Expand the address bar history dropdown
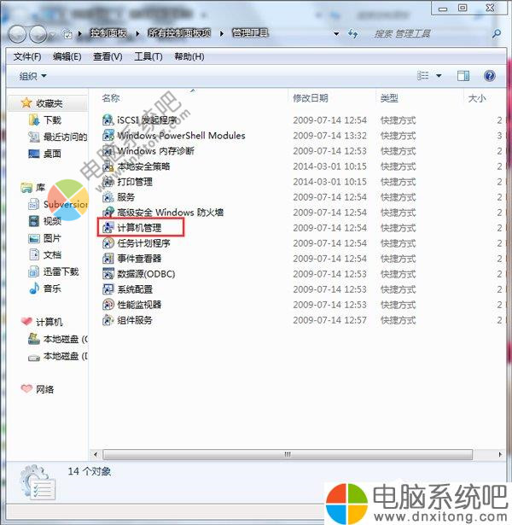Image resolution: width=512 pixels, height=525 pixels. [336, 33]
